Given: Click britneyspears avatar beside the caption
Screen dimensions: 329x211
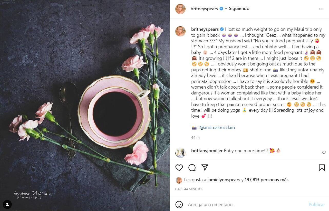Looking at the screenshot, I should [x=180, y=31].
